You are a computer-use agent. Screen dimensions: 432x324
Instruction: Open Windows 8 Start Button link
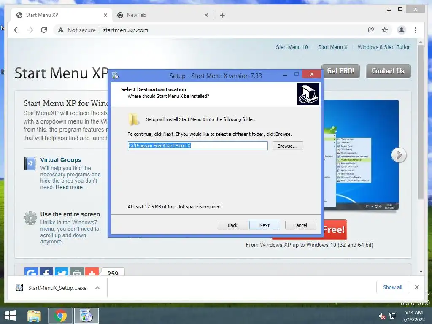tap(384, 47)
